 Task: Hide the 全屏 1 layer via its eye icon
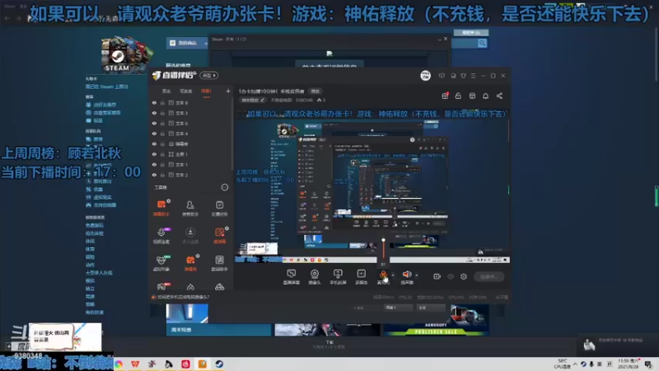tap(154, 154)
